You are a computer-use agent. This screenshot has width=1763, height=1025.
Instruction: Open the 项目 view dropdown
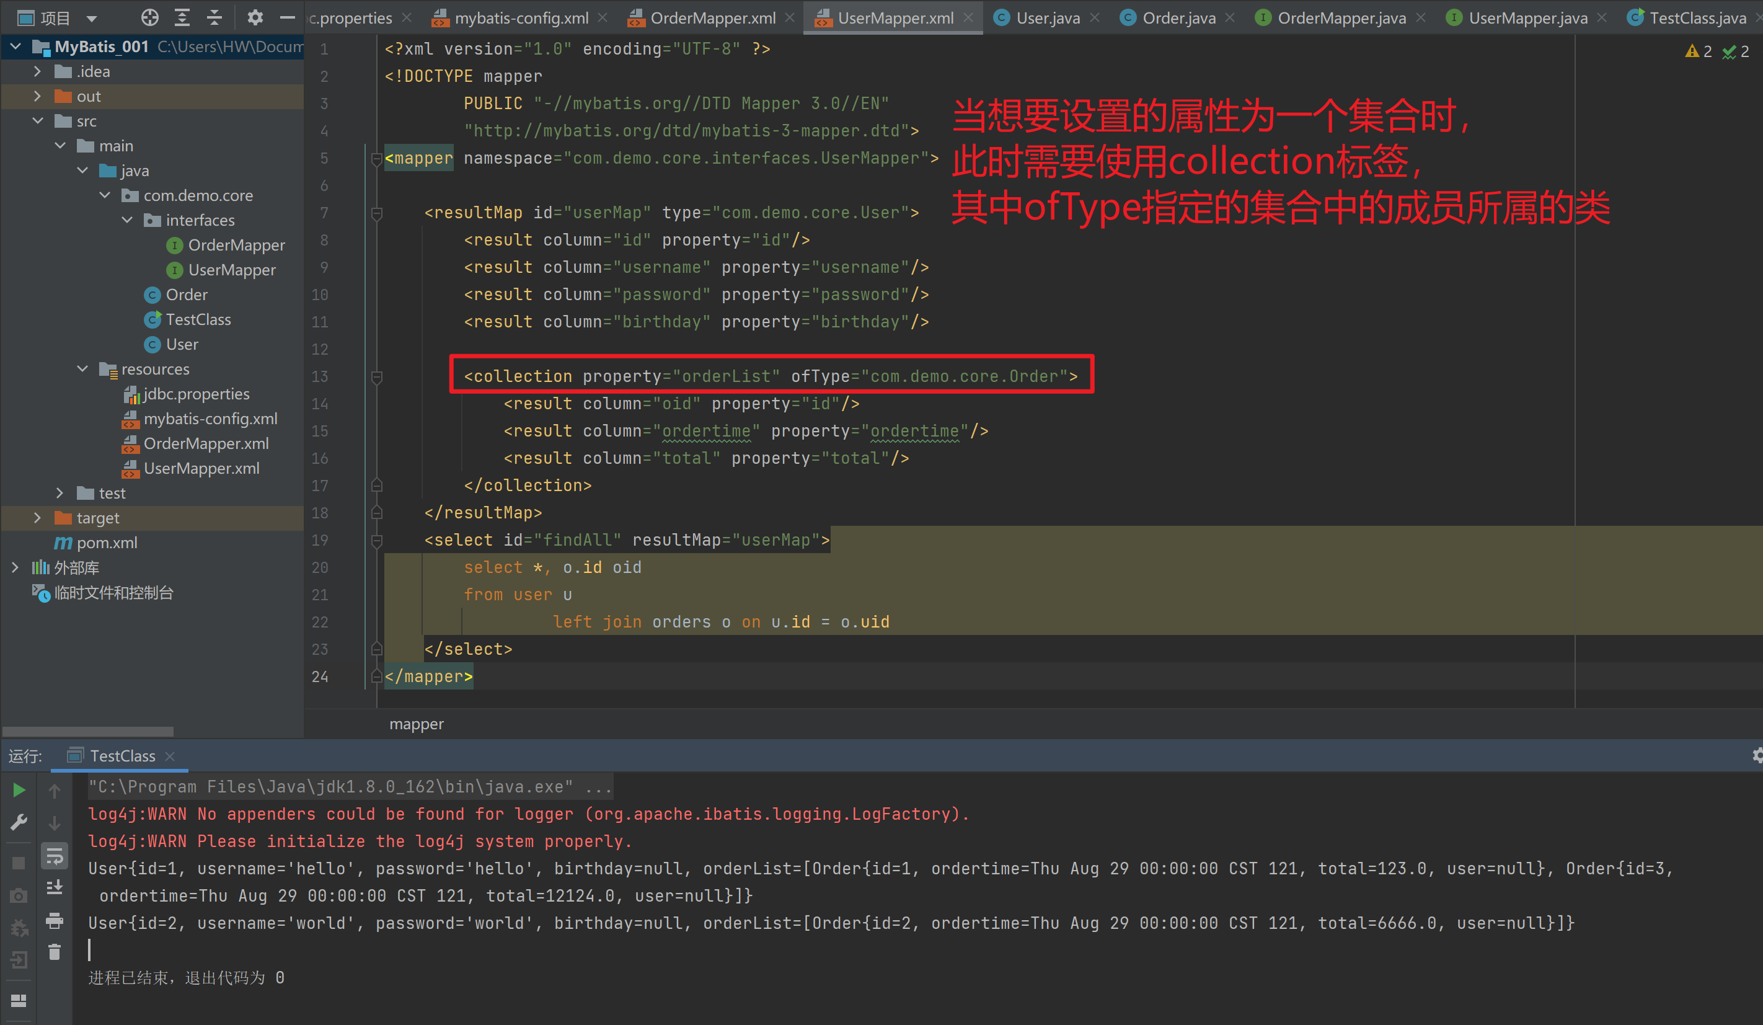pos(92,18)
